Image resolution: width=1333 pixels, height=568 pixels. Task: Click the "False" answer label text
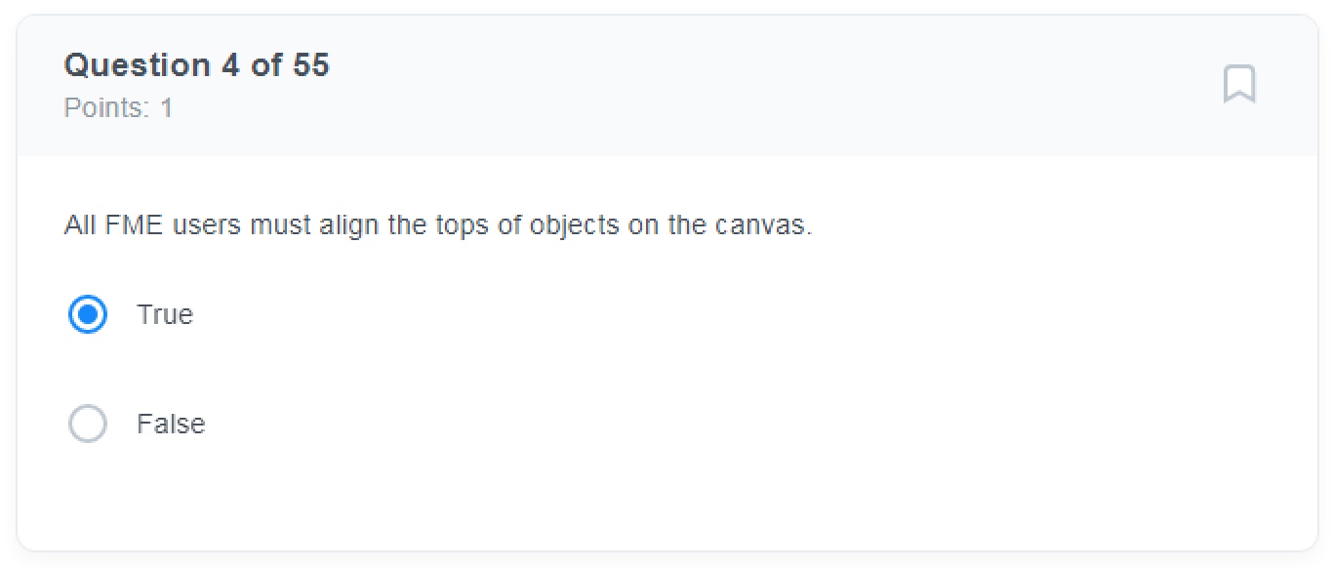click(x=171, y=424)
